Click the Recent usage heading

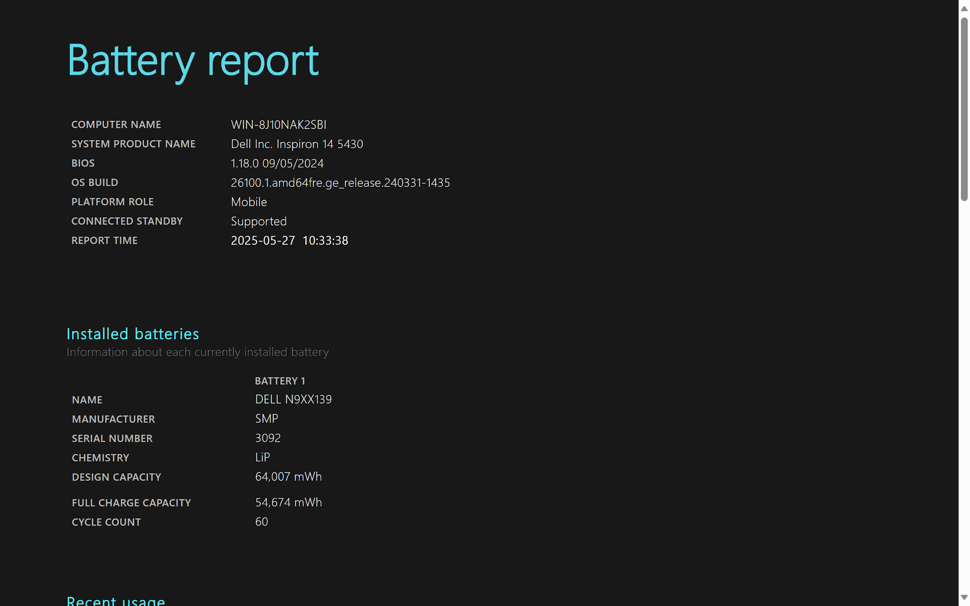click(116, 601)
